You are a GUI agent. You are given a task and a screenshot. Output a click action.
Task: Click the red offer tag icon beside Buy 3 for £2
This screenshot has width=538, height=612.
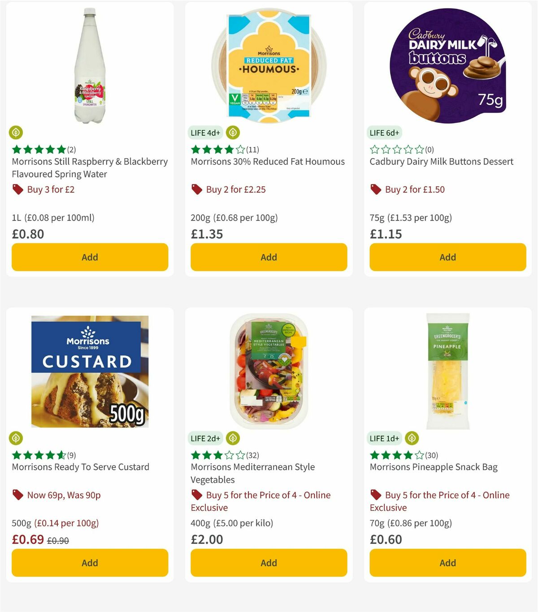(x=18, y=190)
